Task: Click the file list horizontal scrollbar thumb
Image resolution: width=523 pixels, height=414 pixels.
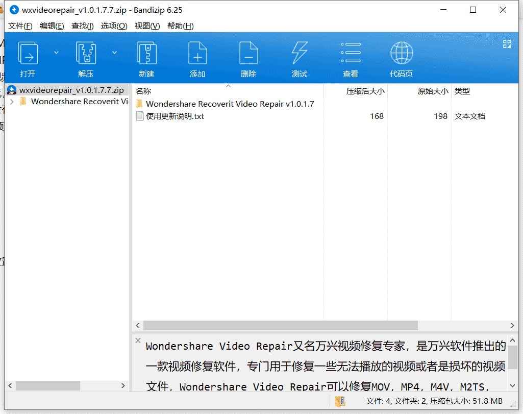Action: (281, 325)
